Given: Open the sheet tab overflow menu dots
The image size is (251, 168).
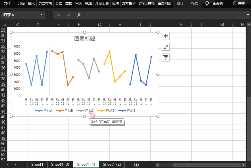Looking at the screenshot, I should [151, 165].
